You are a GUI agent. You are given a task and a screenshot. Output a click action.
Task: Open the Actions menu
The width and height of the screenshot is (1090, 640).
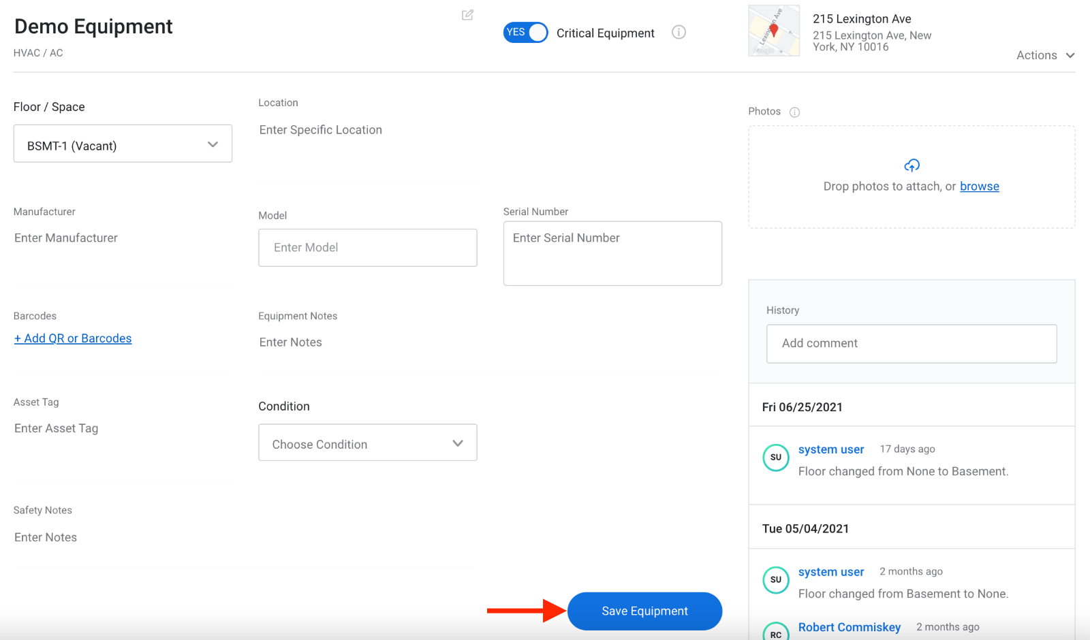1045,56
